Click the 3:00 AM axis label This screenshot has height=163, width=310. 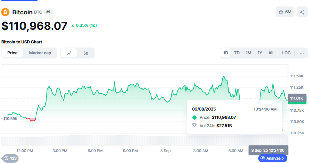pyautogui.click(x=201, y=151)
